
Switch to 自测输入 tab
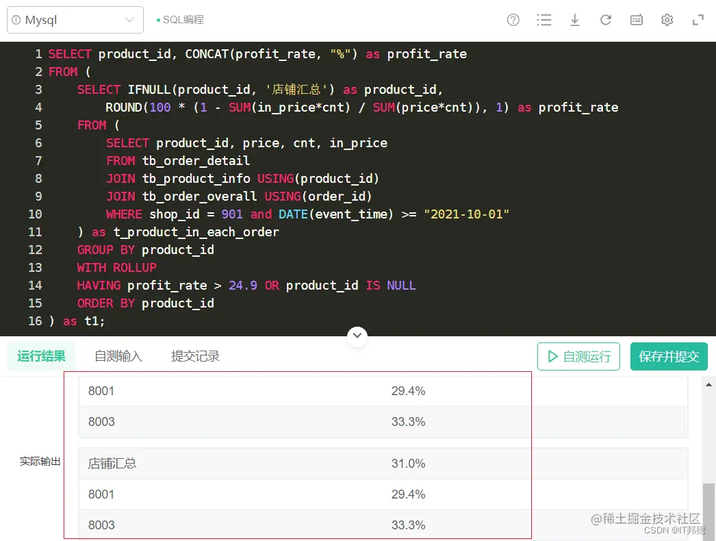point(118,356)
